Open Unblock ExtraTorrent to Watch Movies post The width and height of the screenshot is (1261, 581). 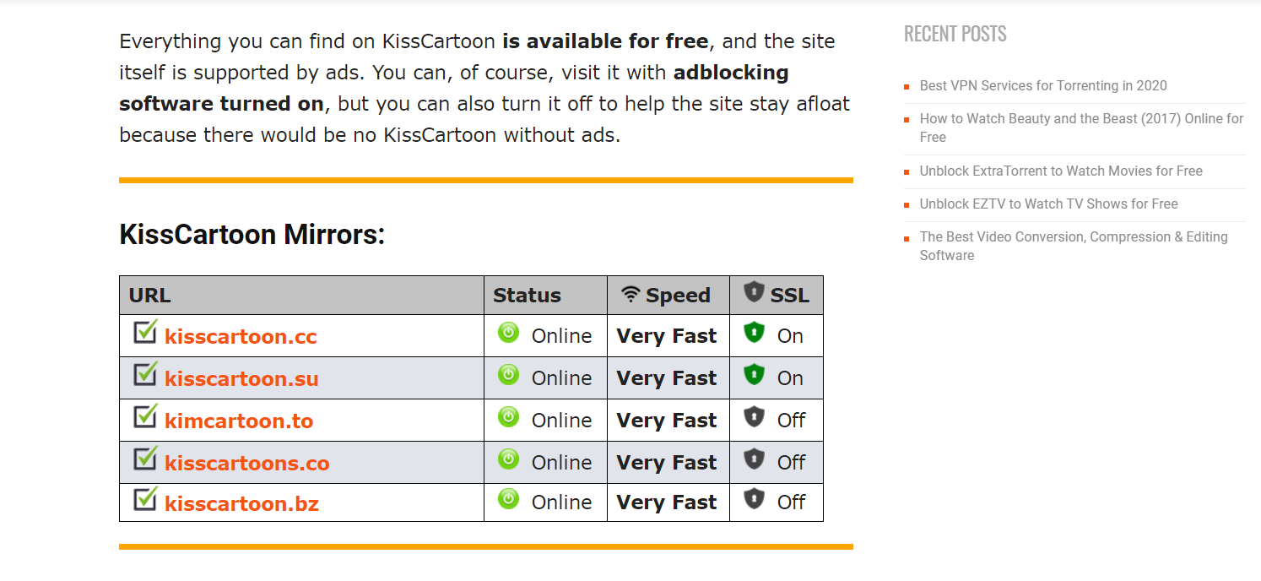click(x=1061, y=171)
